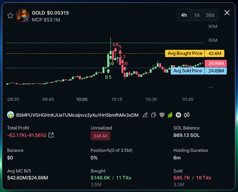The image size is (238, 192).
Task: Click the S 6 sell marker
Action: (125, 64)
